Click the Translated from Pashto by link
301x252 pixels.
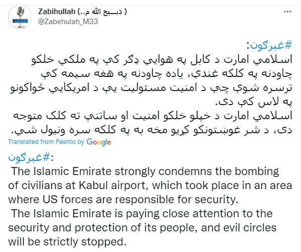46,142
